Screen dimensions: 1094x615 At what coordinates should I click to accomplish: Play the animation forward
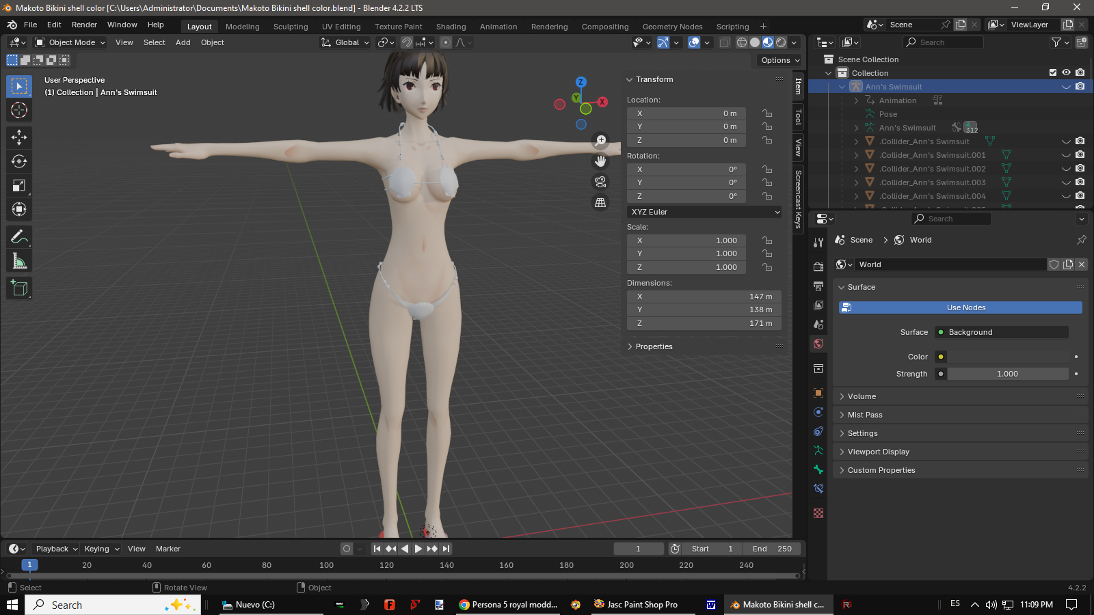pyautogui.click(x=418, y=549)
